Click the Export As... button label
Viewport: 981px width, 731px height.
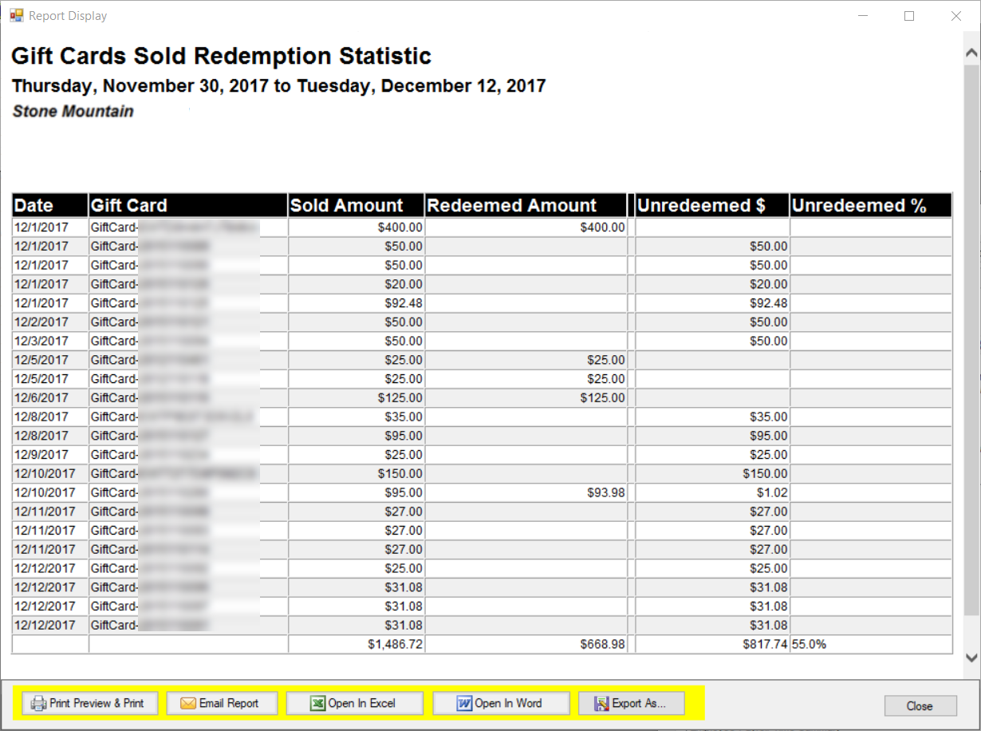click(638, 703)
